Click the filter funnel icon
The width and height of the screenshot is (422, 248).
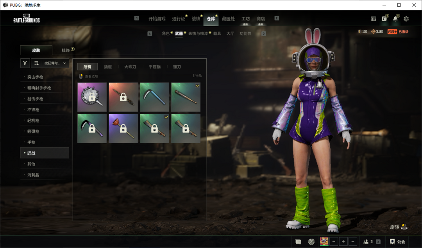click(25, 63)
